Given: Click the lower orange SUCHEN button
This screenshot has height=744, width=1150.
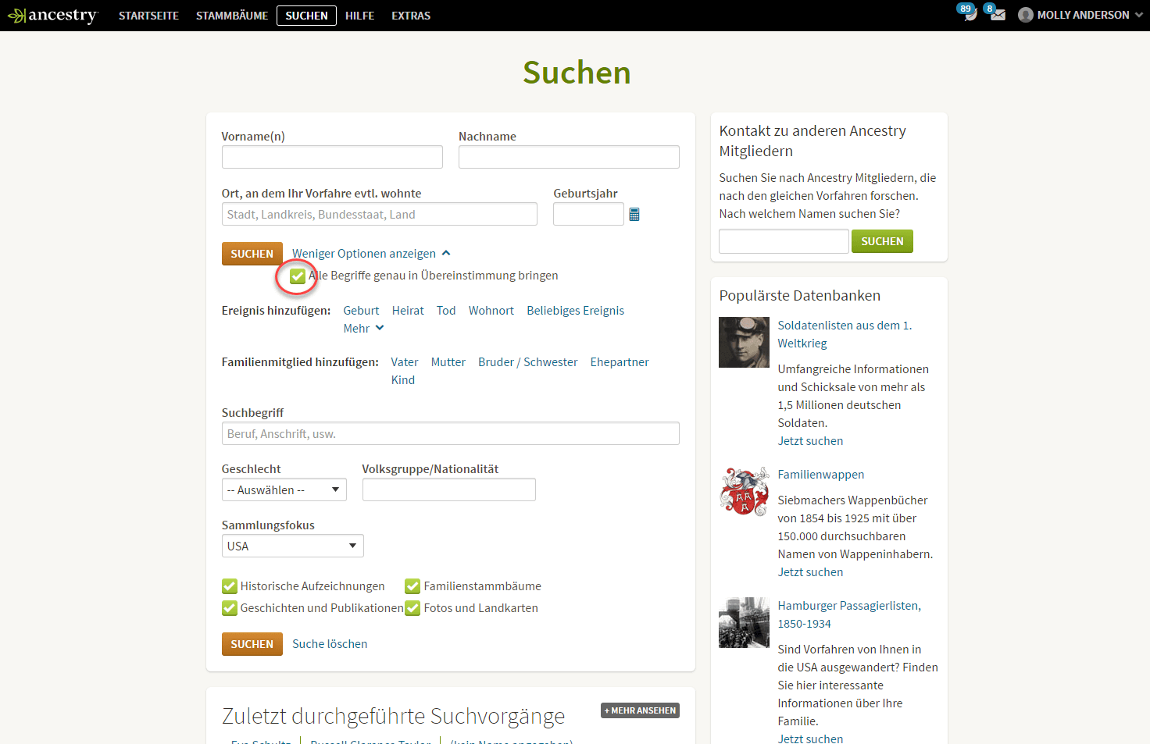Looking at the screenshot, I should 252,644.
